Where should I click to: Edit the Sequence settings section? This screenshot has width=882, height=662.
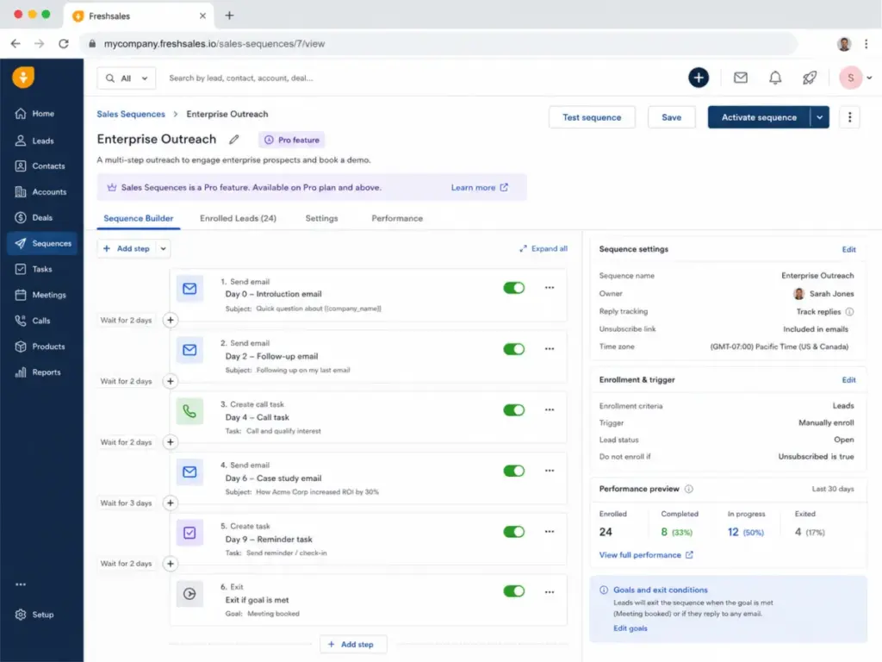click(848, 249)
